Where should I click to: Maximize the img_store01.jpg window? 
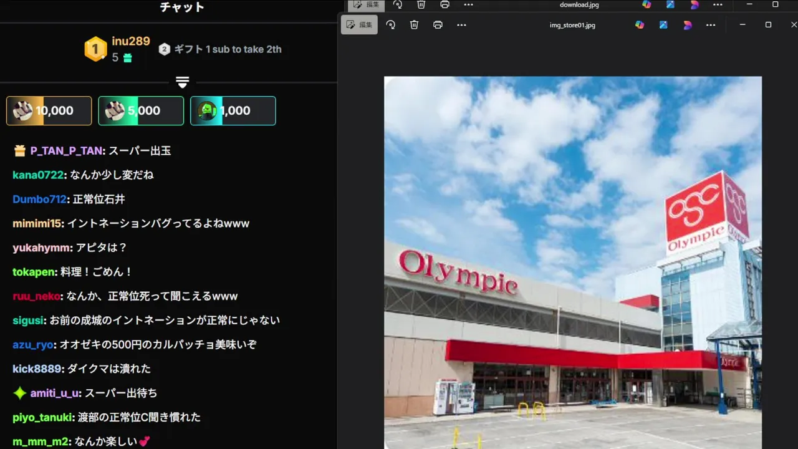(768, 25)
